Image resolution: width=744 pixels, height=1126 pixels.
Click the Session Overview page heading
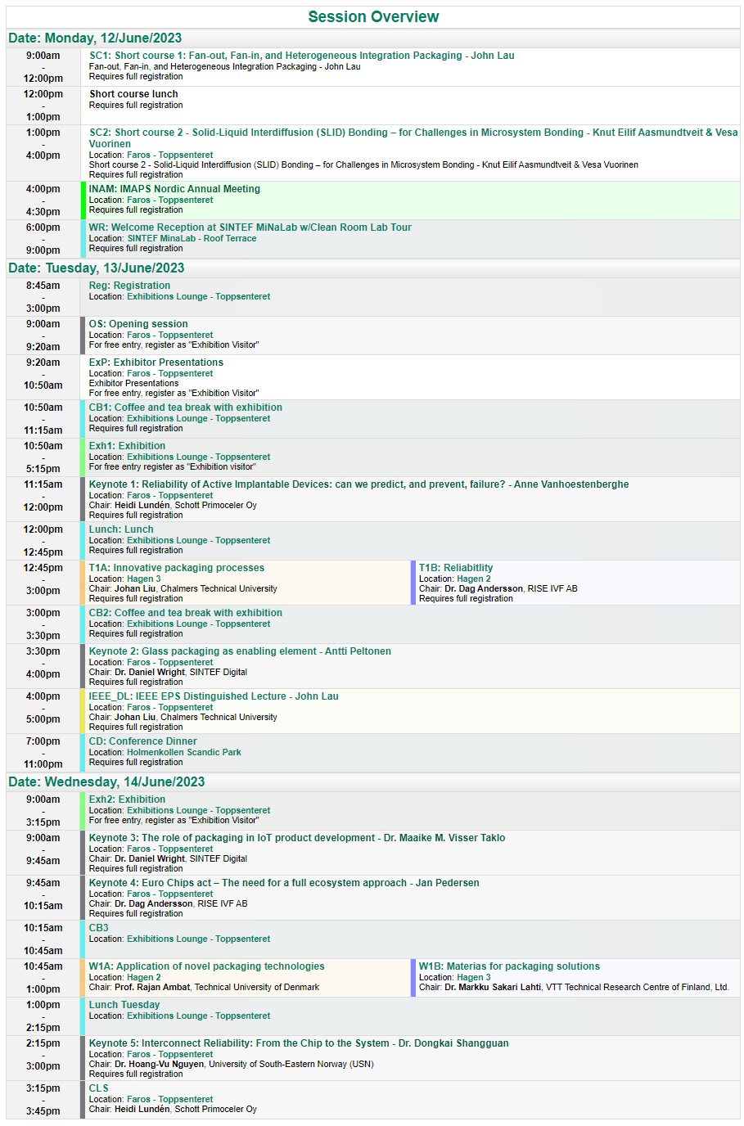coord(373,16)
